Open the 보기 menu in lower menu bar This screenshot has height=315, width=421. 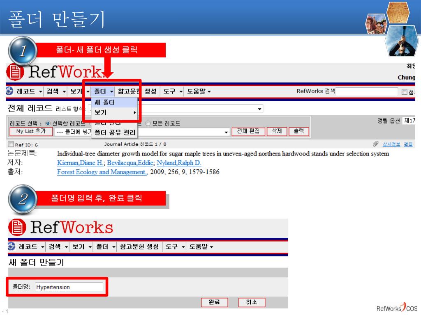(x=82, y=247)
